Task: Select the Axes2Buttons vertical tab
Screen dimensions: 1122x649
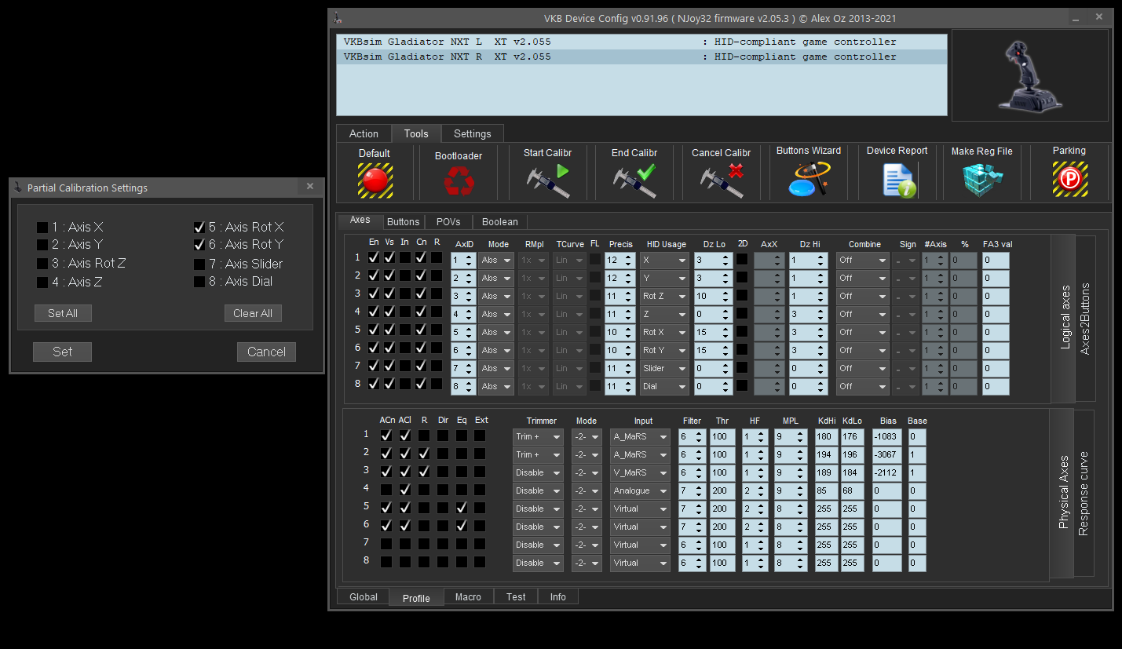Action: pyautogui.click(x=1085, y=319)
